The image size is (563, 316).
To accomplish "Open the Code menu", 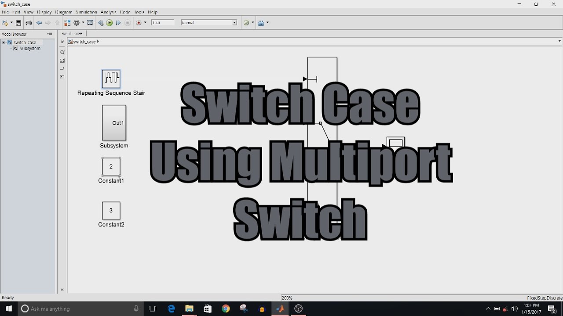I will click(125, 12).
